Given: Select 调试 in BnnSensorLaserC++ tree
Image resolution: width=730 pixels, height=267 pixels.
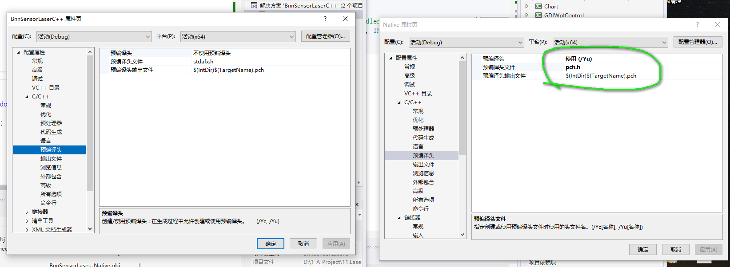Looking at the screenshot, I should (x=37, y=79).
